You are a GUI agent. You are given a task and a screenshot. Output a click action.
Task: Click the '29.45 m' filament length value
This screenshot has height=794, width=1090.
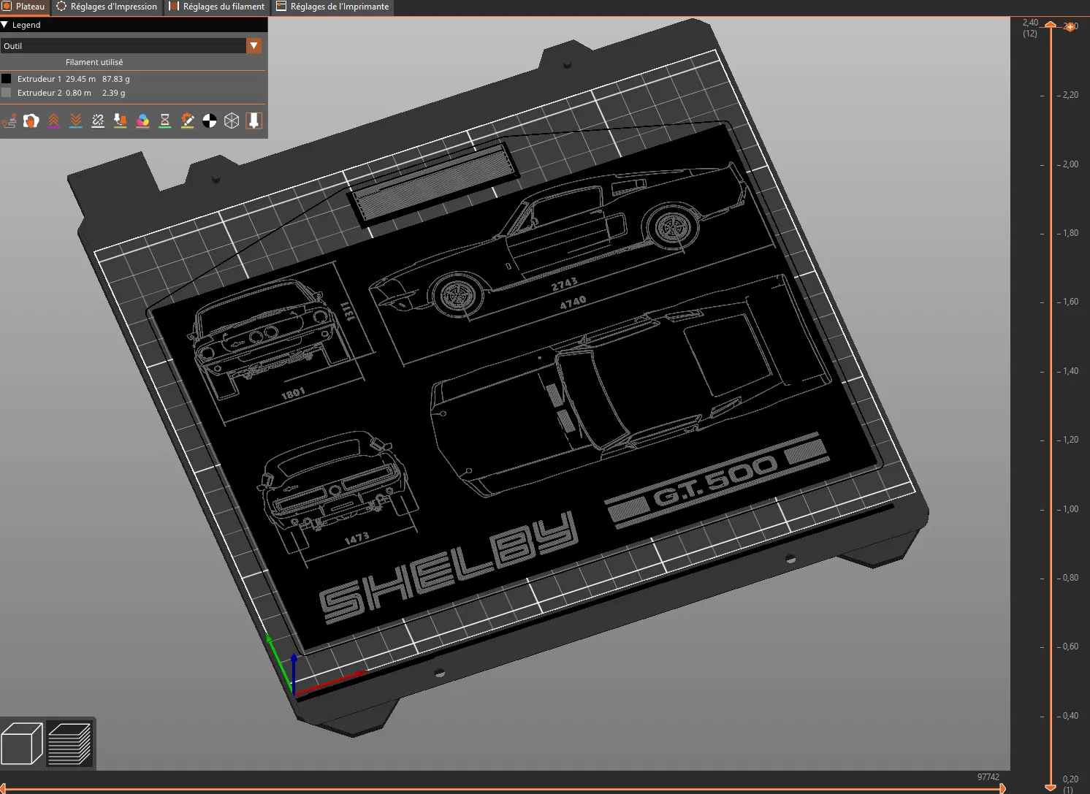(80, 79)
